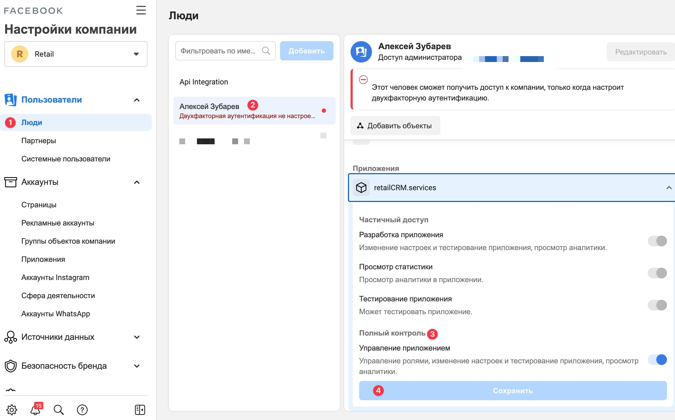
Task: Expand the Источники данных section
Action: pyautogui.click(x=72, y=337)
